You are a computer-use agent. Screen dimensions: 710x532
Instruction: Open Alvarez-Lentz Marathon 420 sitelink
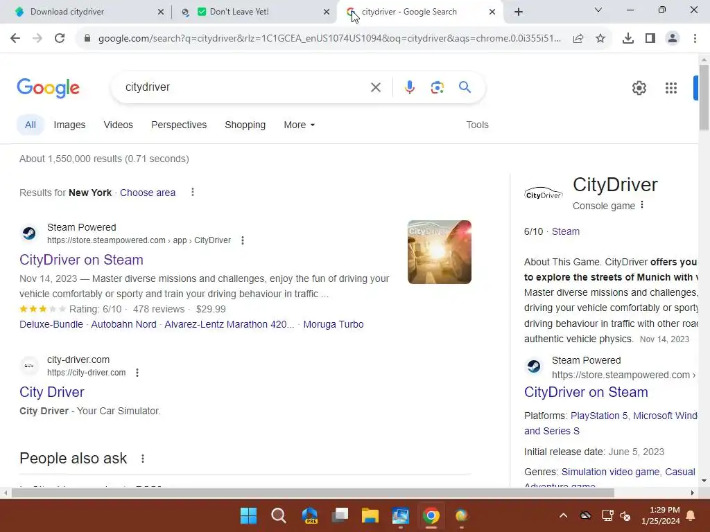click(229, 324)
